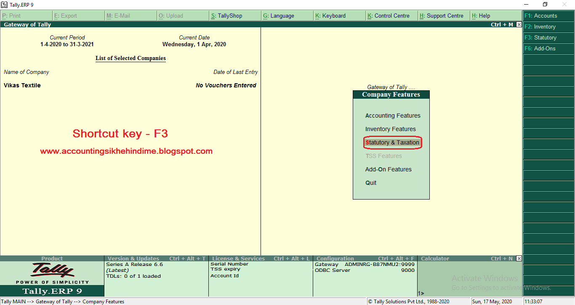Close the Calculator pane

(519, 258)
